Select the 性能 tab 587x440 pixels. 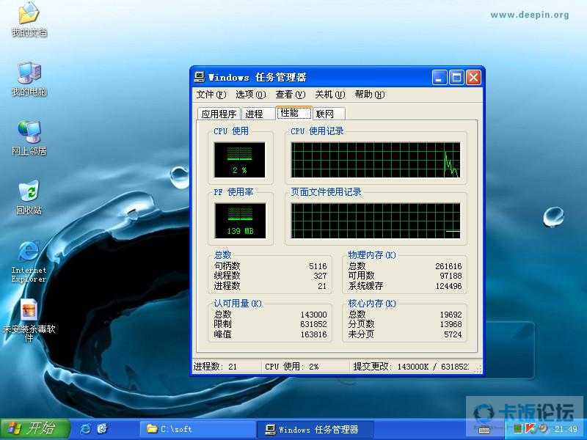pos(294,113)
